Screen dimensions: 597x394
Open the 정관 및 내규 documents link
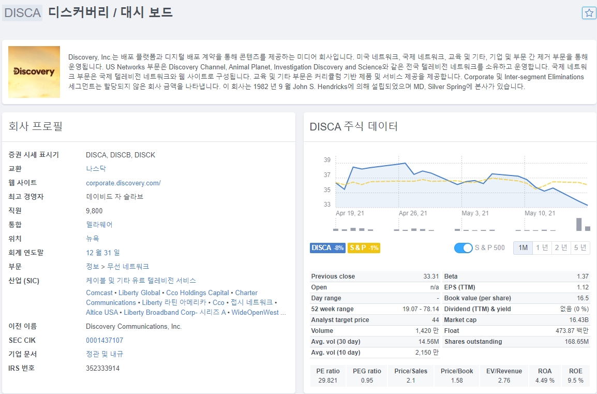[x=105, y=354]
